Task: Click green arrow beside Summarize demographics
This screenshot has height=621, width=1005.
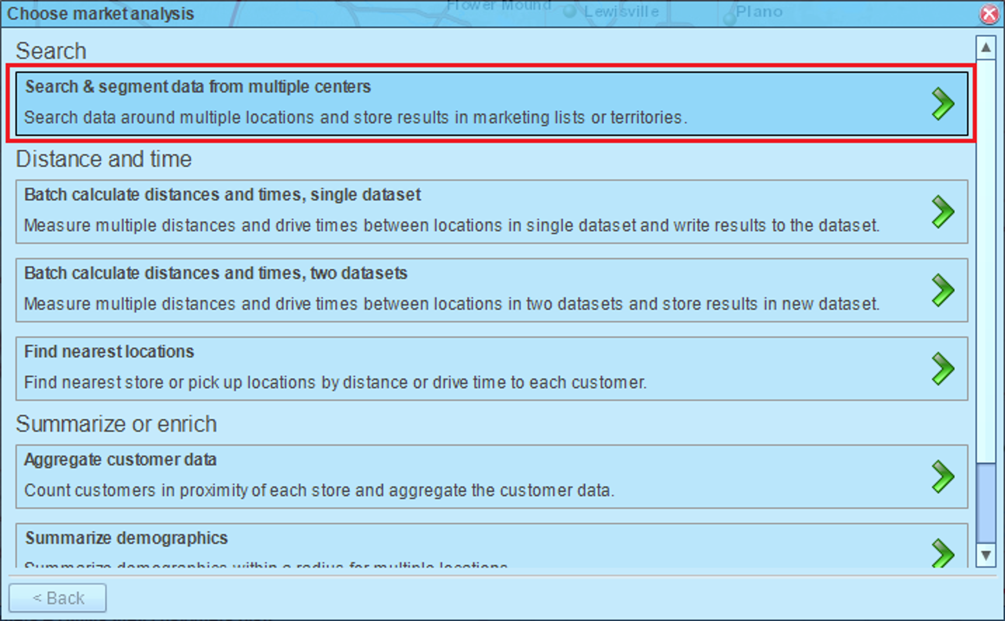Action: pyautogui.click(x=943, y=553)
